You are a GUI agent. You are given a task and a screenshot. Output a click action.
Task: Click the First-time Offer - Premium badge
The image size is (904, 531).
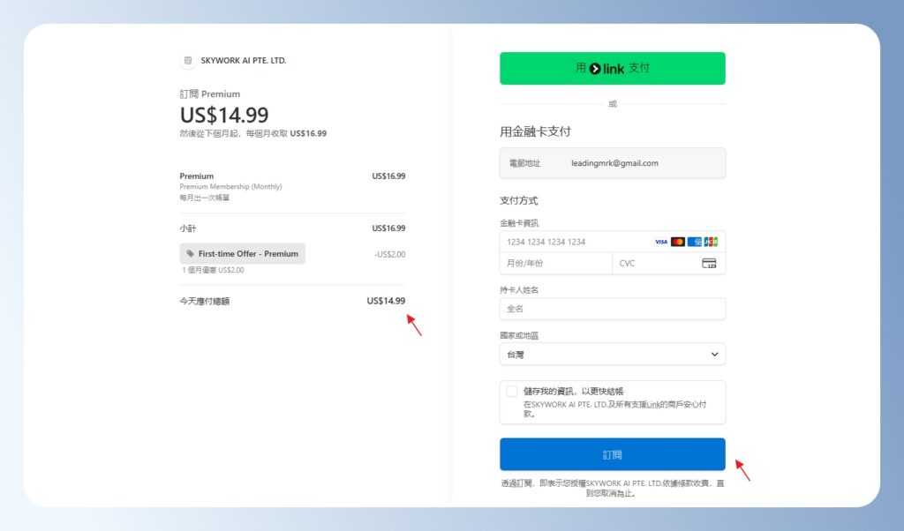(x=242, y=253)
